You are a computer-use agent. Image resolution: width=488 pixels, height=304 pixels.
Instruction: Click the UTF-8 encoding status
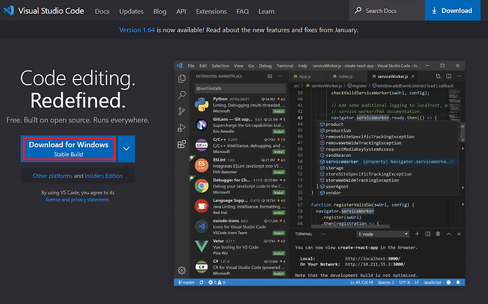405,283
